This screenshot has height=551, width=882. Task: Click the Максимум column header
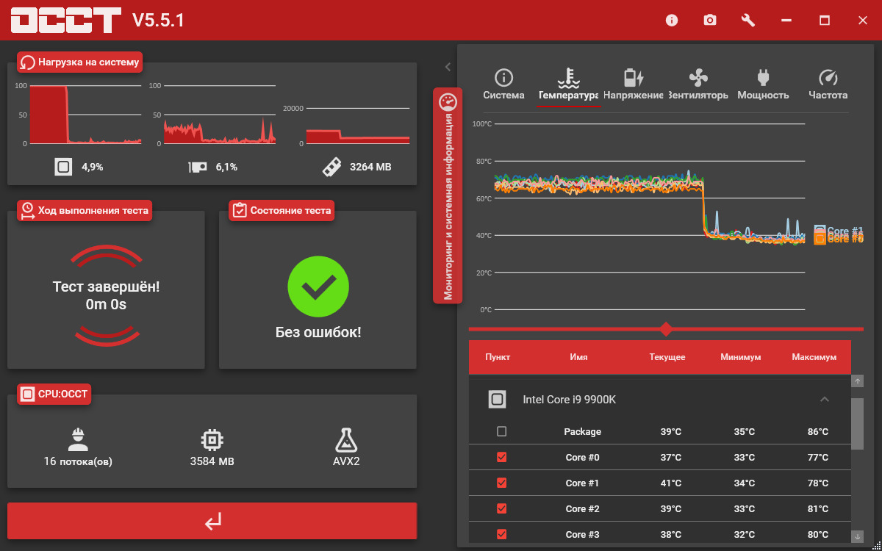pos(814,357)
